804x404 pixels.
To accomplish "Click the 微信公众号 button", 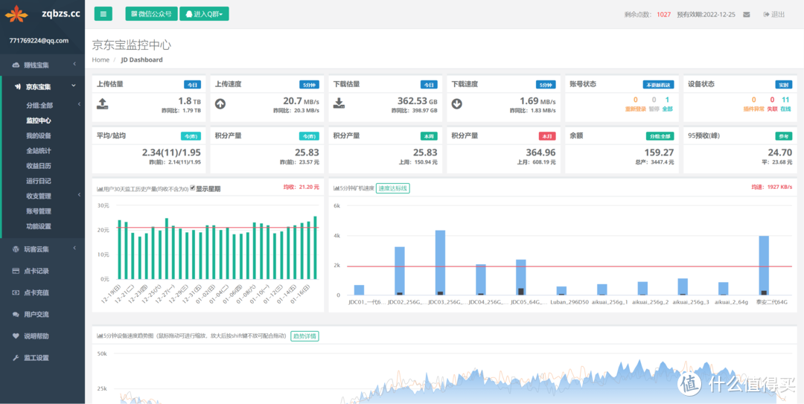I will pos(151,13).
